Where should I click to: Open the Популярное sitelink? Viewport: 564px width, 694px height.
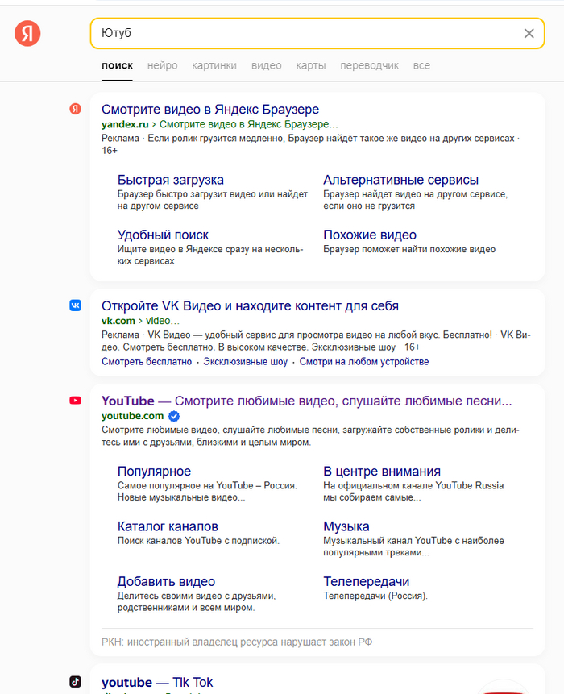click(x=154, y=471)
